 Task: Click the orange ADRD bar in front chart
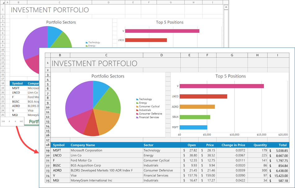pos(197,107)
